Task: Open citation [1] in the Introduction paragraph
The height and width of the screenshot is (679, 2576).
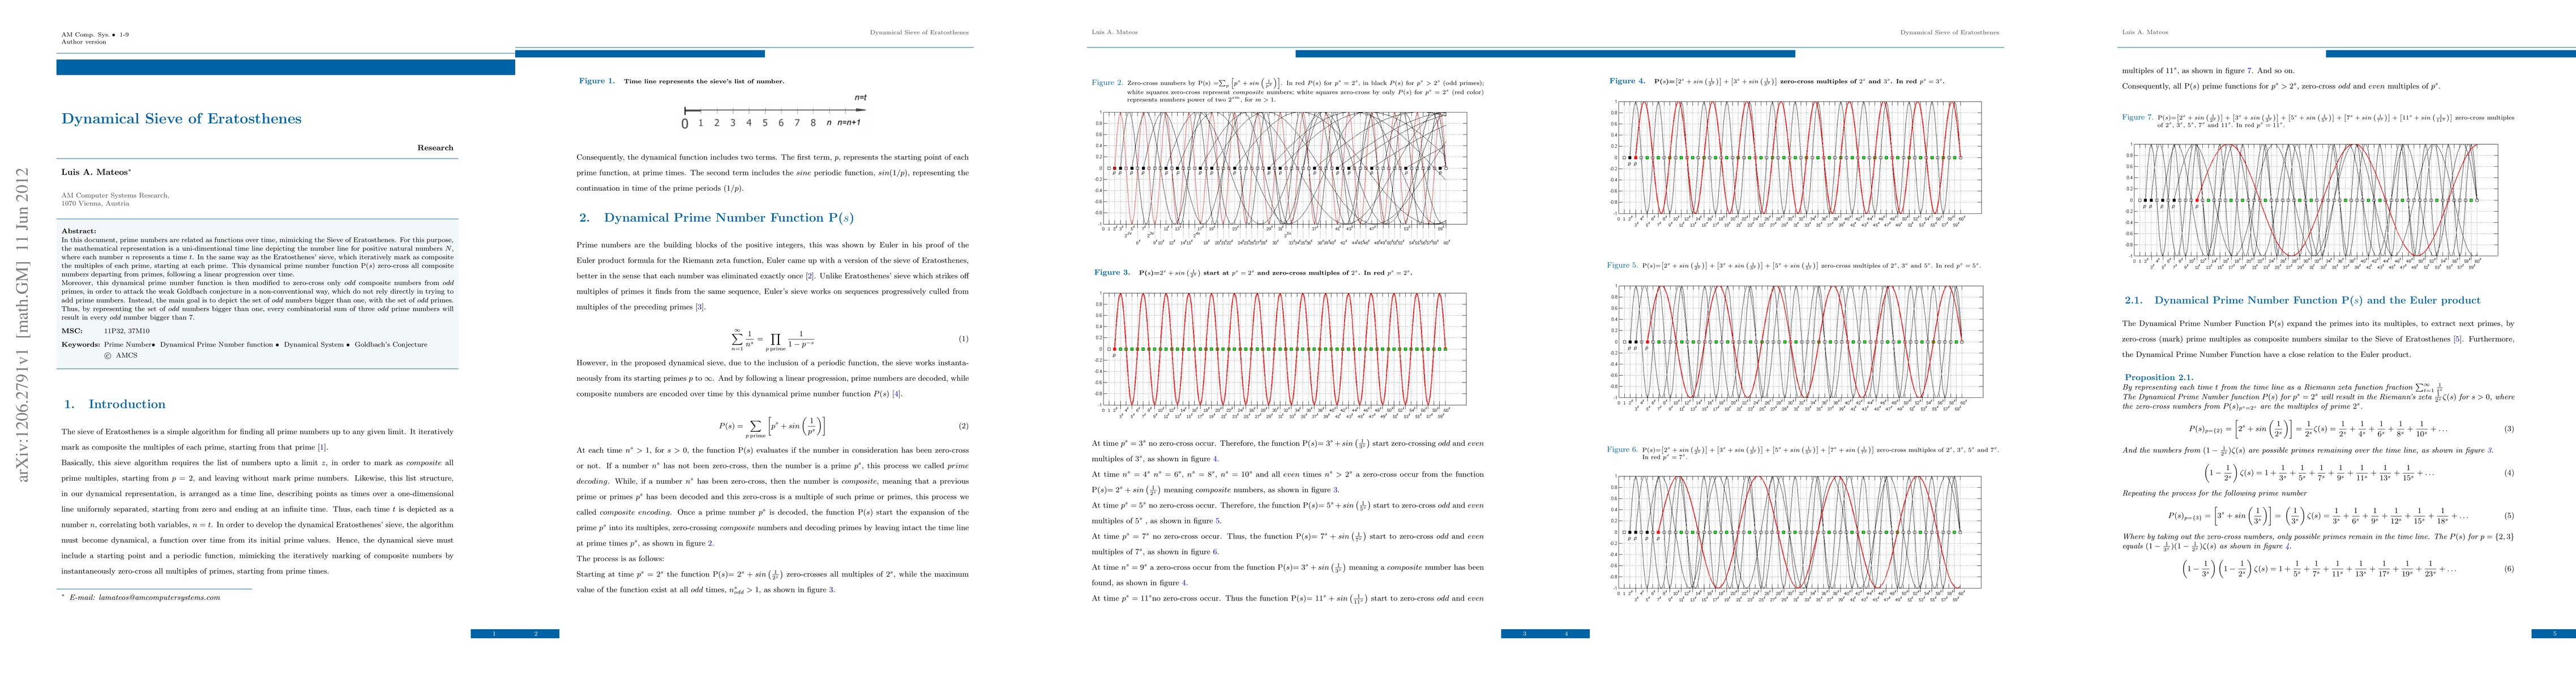Action: pos(322,447)
